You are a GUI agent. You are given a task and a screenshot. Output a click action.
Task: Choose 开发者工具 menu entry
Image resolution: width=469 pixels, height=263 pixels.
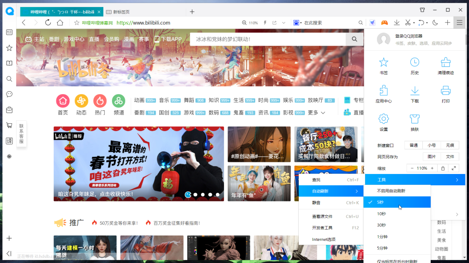point(331,228)
